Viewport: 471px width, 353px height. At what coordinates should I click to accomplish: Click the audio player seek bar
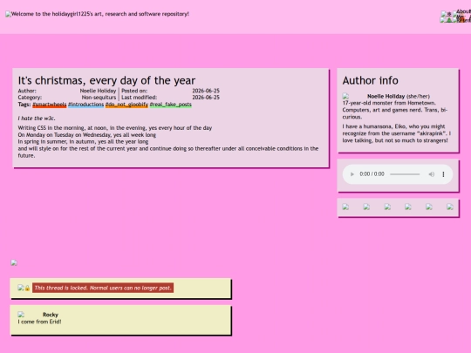(x=405, y=174)
